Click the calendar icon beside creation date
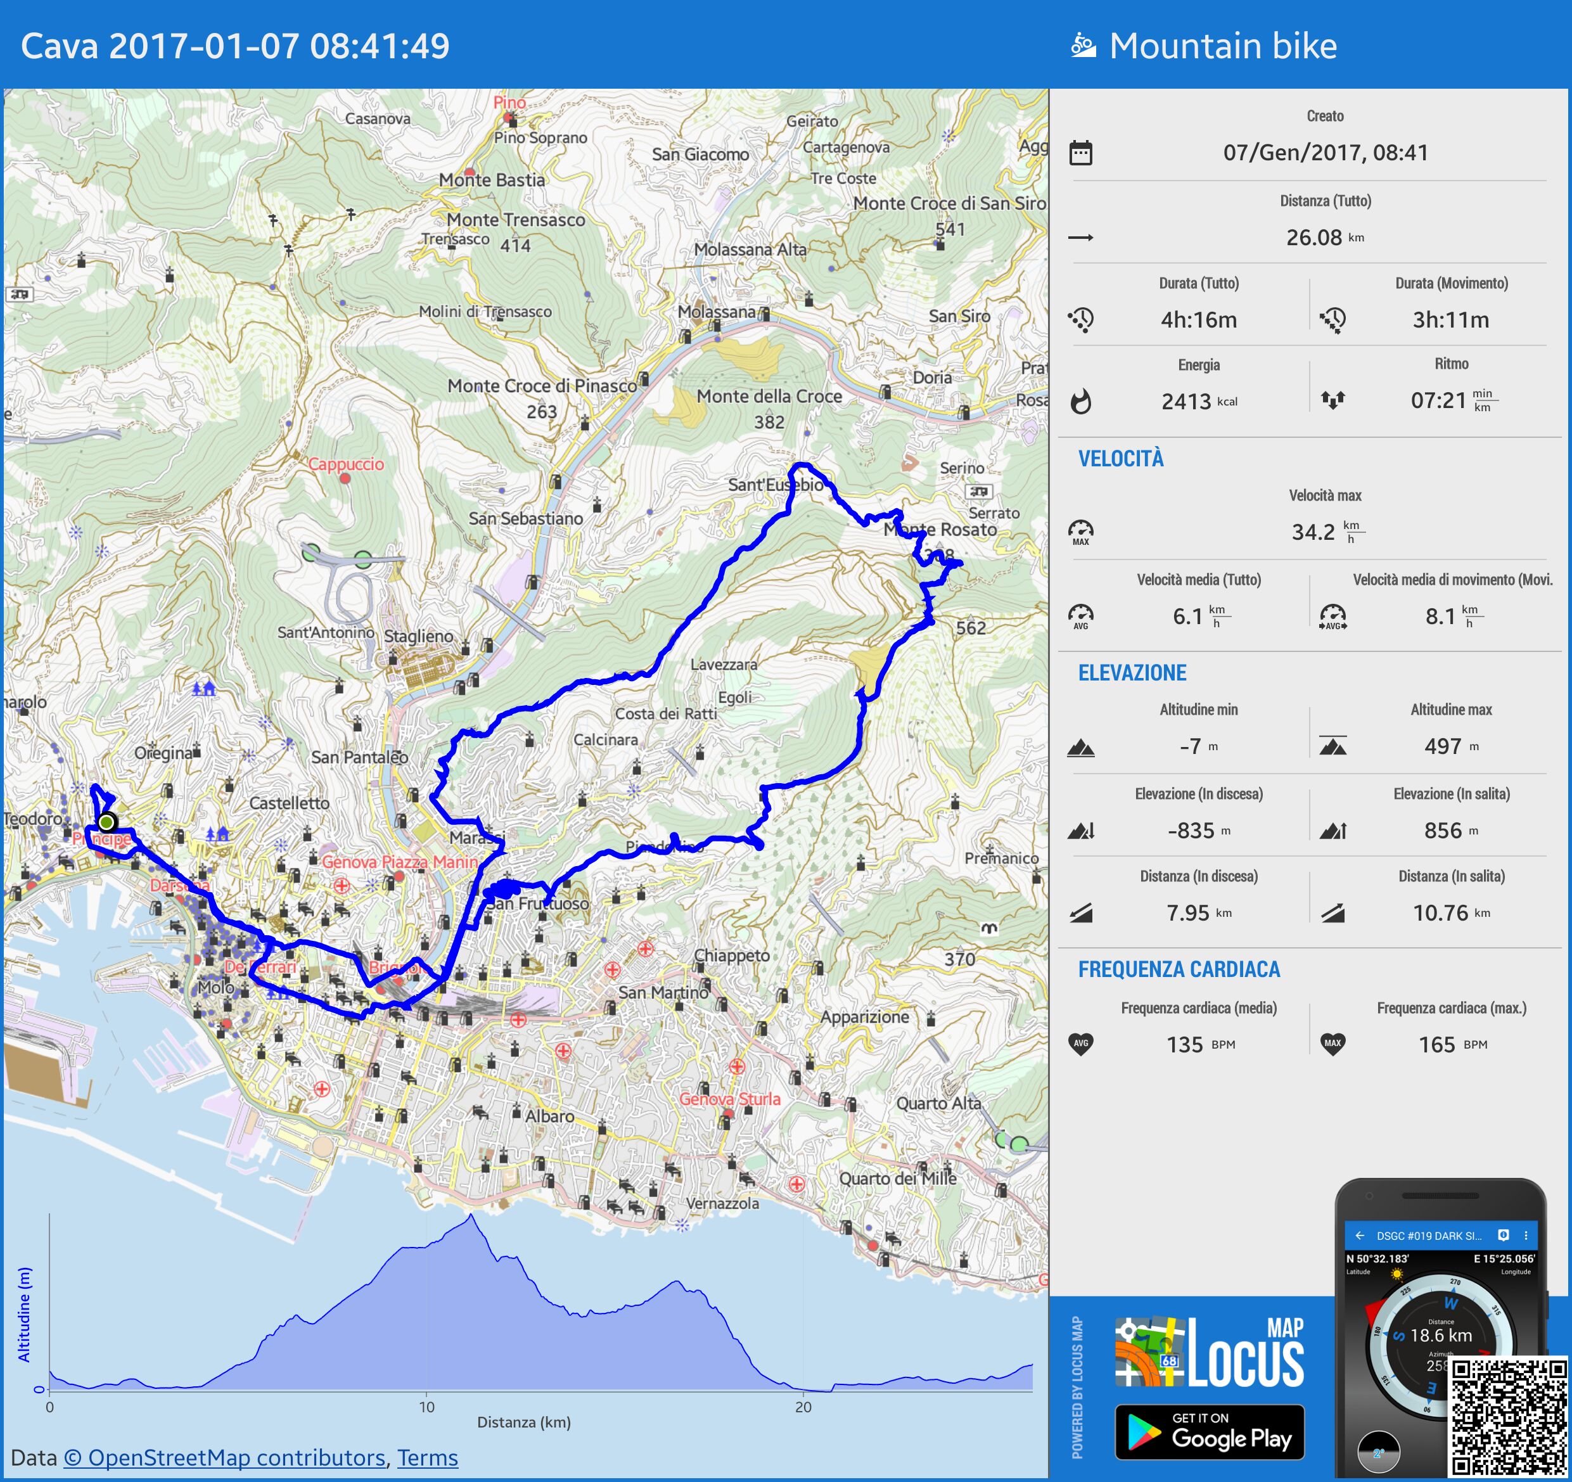The height and width of the screenshot is (1482, 1572). click(x=1080, y=153)
